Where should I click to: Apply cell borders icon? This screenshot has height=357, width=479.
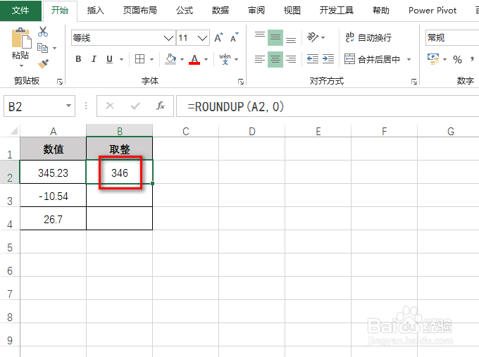pyautogui.click(x=140, y=59)
